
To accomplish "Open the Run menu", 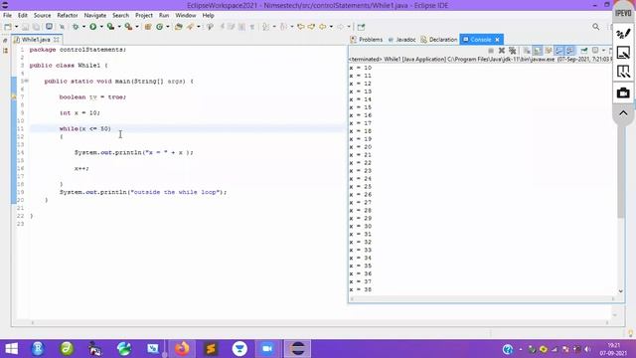I will click(164, 16).
